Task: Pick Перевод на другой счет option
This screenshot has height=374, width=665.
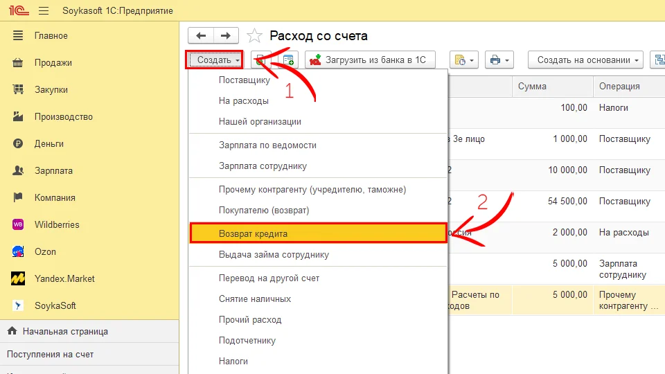Action: point(269,278)
